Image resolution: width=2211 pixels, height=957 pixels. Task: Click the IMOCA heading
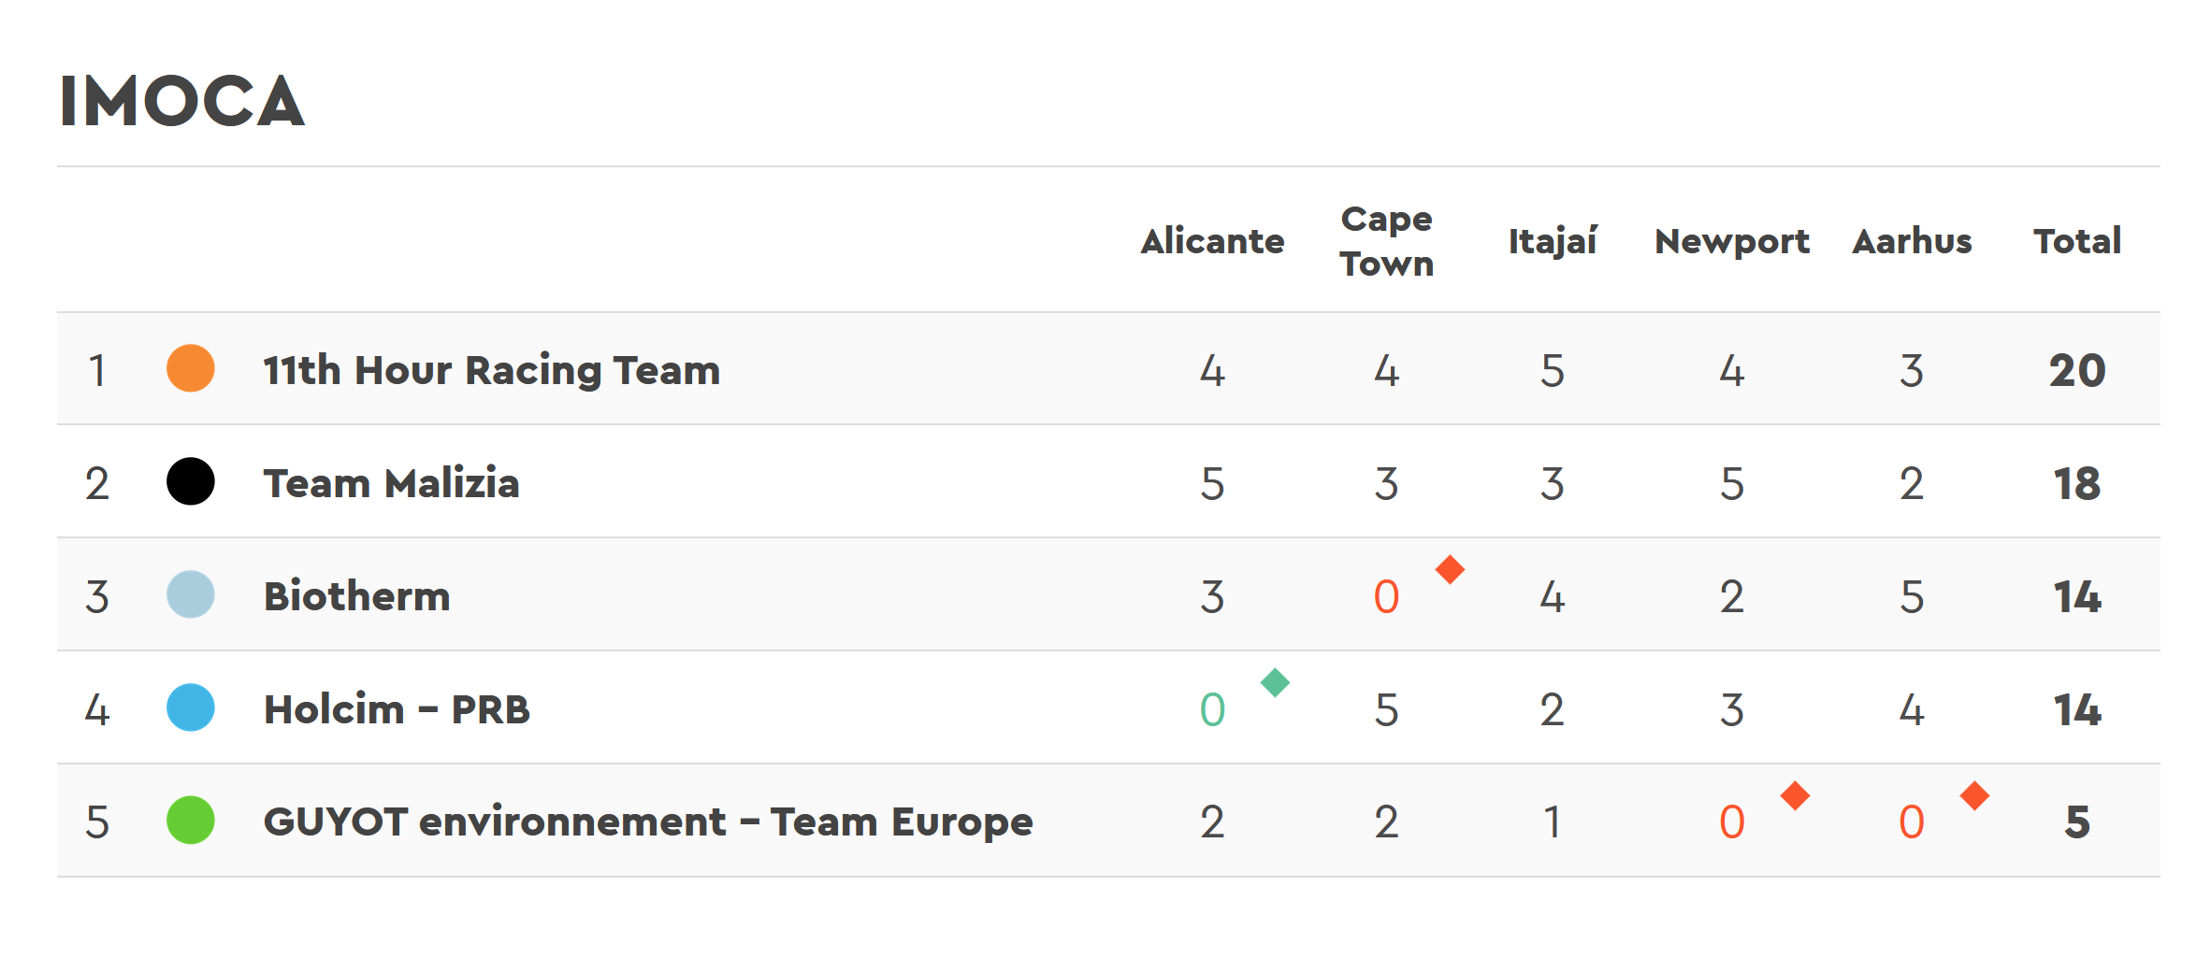[182, 101]
